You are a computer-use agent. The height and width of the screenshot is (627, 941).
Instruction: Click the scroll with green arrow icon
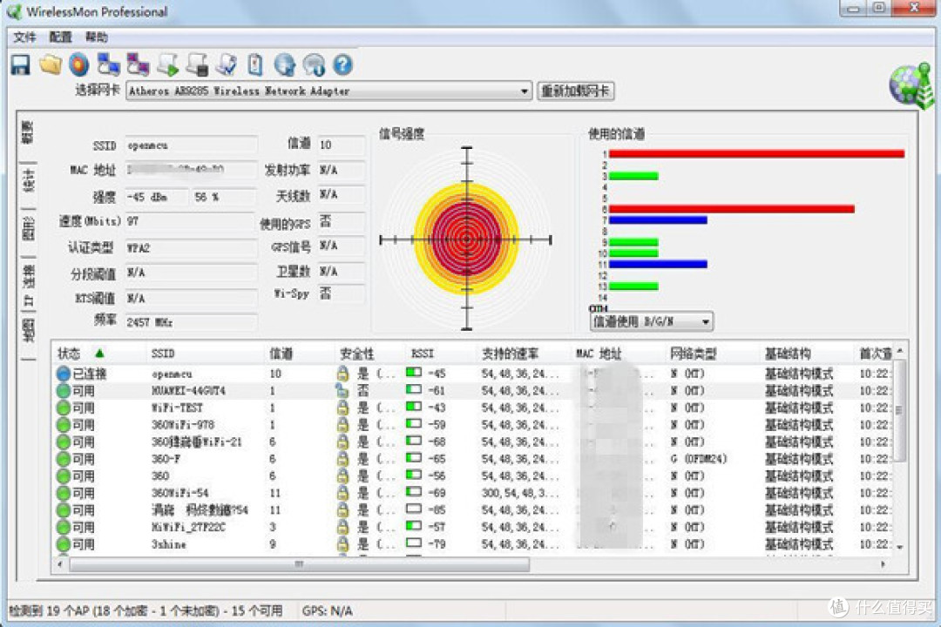(168, 64)
